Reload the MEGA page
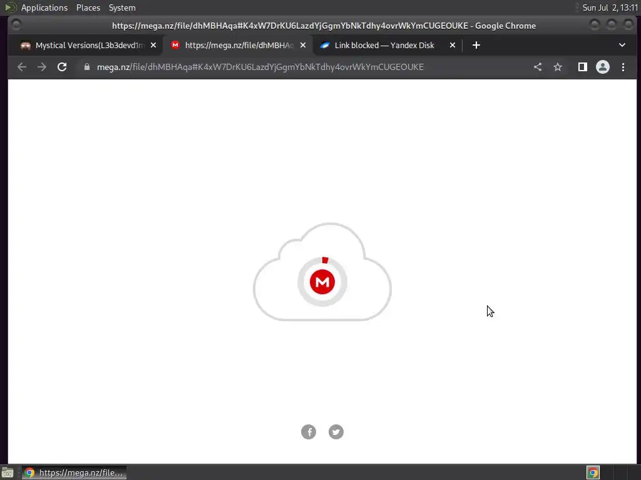641x480 pixels. click(62, 67)
